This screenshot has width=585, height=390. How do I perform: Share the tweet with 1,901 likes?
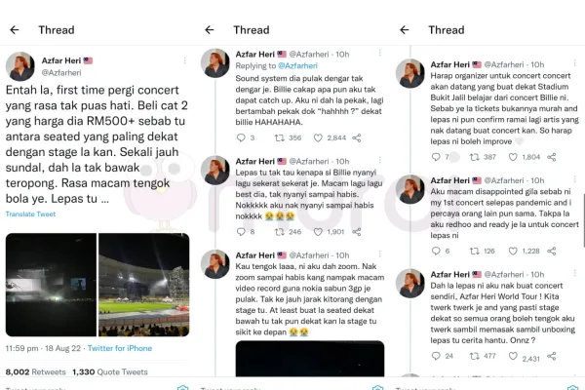(357, 232)
